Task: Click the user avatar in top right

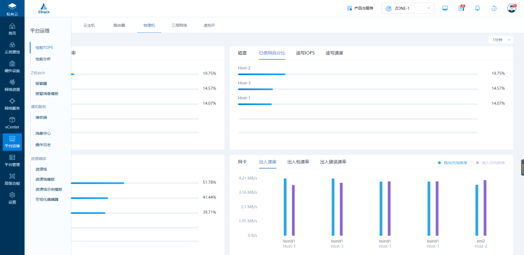Action: tap(511, 8)
